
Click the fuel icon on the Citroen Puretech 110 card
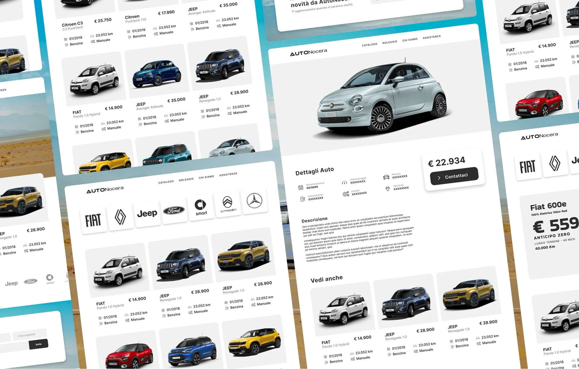130,37
